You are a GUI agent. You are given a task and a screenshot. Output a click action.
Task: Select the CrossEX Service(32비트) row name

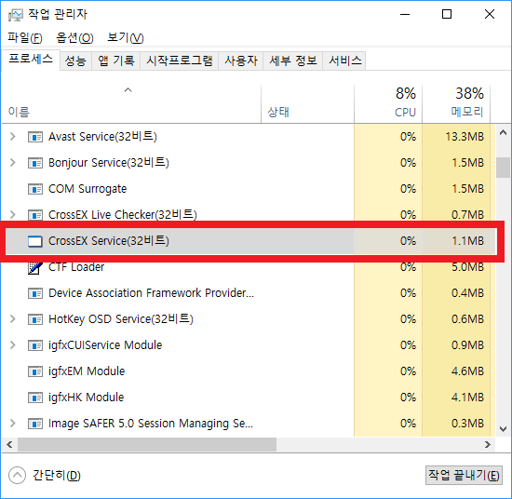pos(109,241)
